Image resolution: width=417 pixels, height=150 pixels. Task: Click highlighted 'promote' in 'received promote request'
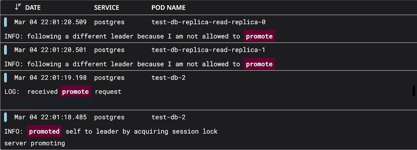(75, 92)
